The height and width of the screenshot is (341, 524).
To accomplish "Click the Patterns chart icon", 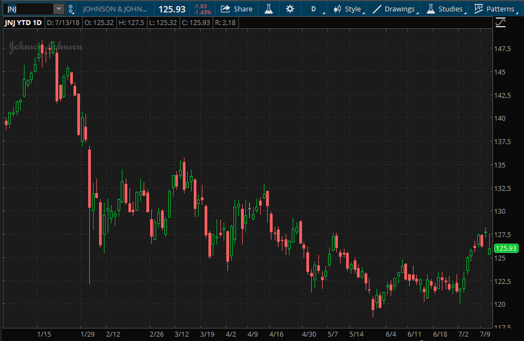I will point(478,9).
